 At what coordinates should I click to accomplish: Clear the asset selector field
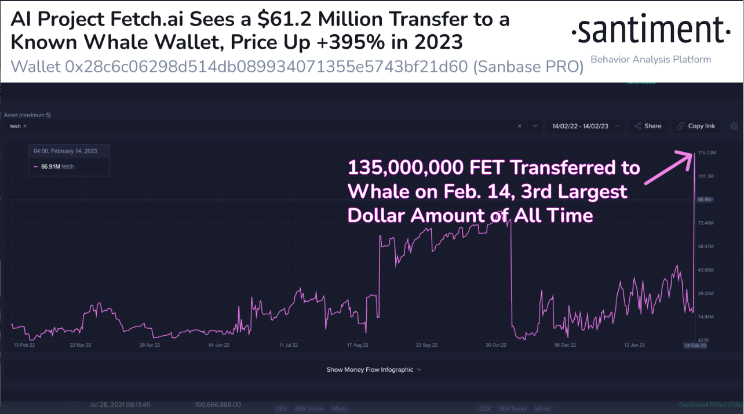point(519,126)
